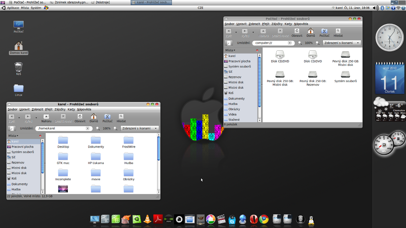Viewport: 406px width, 228px height.
Task: Open GIMP from the dock
Action: 200,219
